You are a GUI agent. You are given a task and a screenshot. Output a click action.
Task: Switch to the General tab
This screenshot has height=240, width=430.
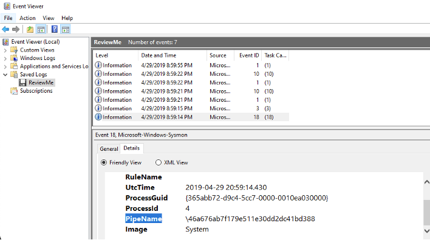[109, 149]
